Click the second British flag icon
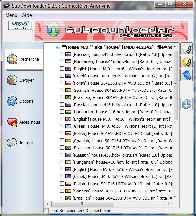196x216 pixels. click(x=68, y=119)
